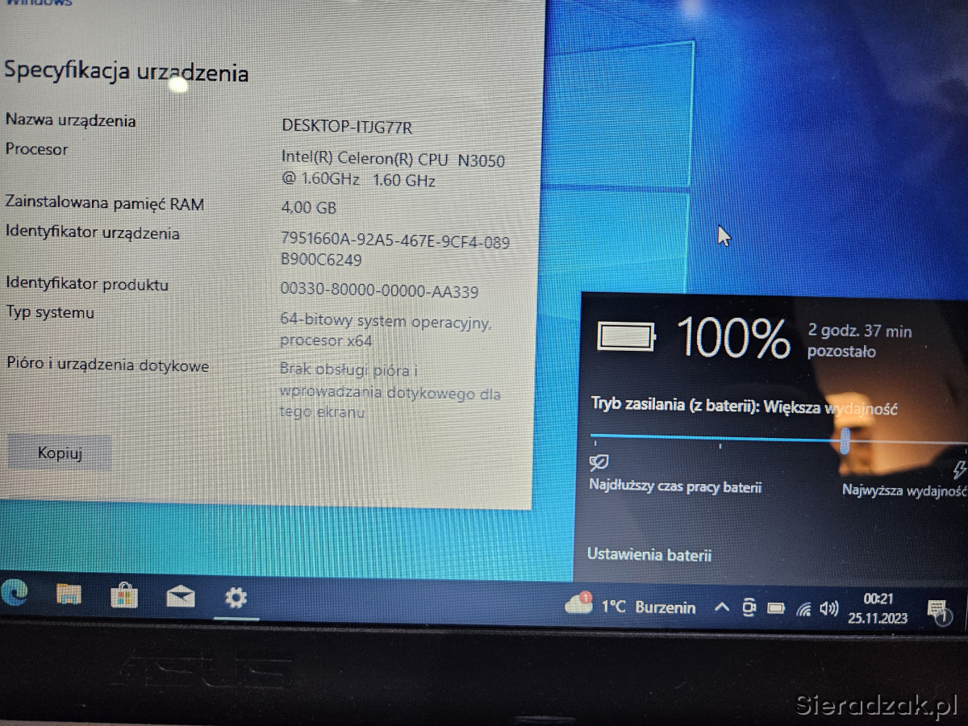Click the lightning icon for highest performance
The height and width of the screenshot is (726, 968).
tap(959, 469)
